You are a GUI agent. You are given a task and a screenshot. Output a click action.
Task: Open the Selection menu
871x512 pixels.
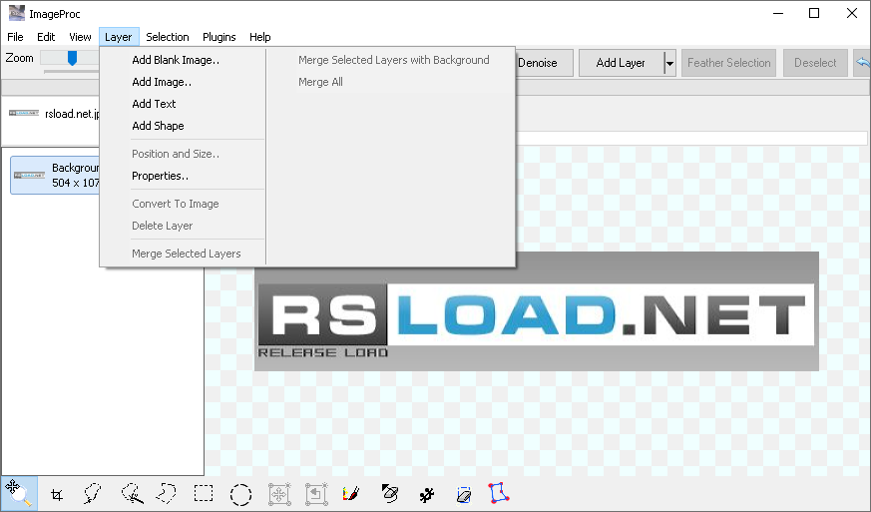168,37
